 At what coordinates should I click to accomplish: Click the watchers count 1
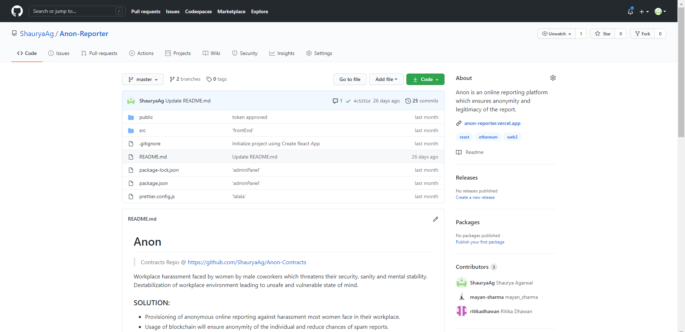581,34
